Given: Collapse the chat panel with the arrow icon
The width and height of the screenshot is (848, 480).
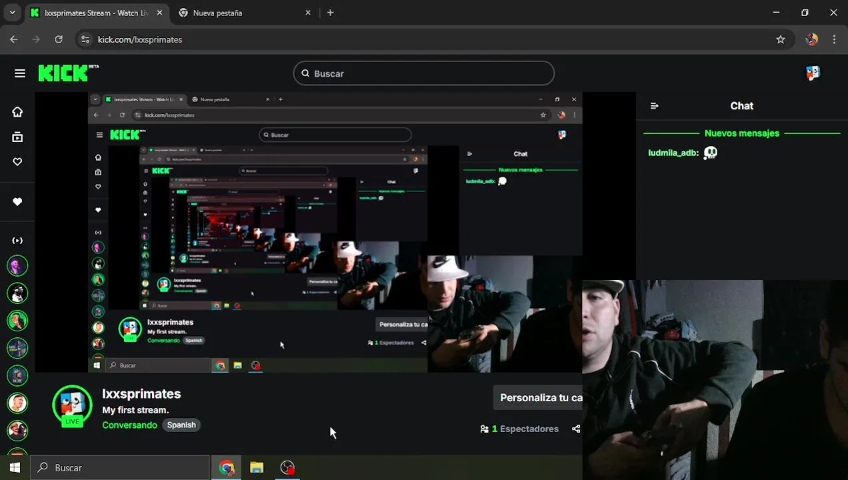Looking at the screenshot, I should click(x=654, y=106).
